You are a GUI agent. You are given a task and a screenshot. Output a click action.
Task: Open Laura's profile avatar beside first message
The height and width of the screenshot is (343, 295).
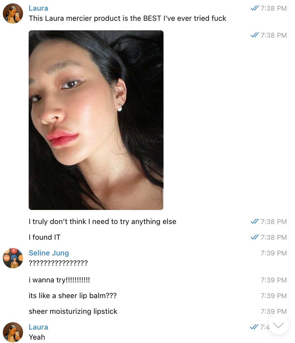(x=13, y=13)
